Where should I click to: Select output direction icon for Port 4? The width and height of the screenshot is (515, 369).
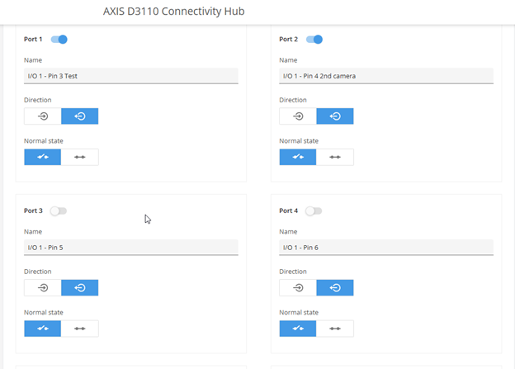(335, 288)
